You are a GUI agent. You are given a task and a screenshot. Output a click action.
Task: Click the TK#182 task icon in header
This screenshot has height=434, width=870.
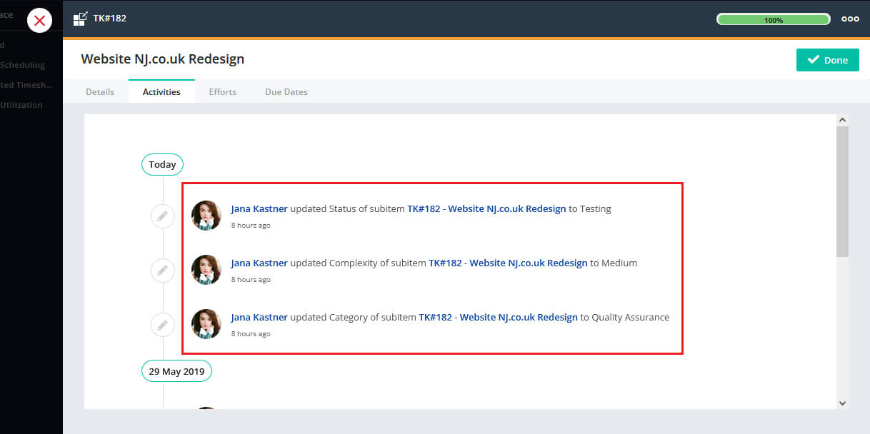[x=81, y=19]
